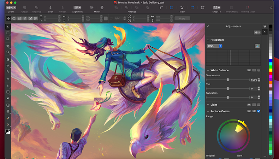Toggle Replace Colors preview eye

(x=249, y=111)
